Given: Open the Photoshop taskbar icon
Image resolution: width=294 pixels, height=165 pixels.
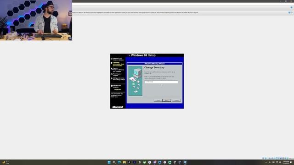Looking at the screenshot, I should coord(135,162).
